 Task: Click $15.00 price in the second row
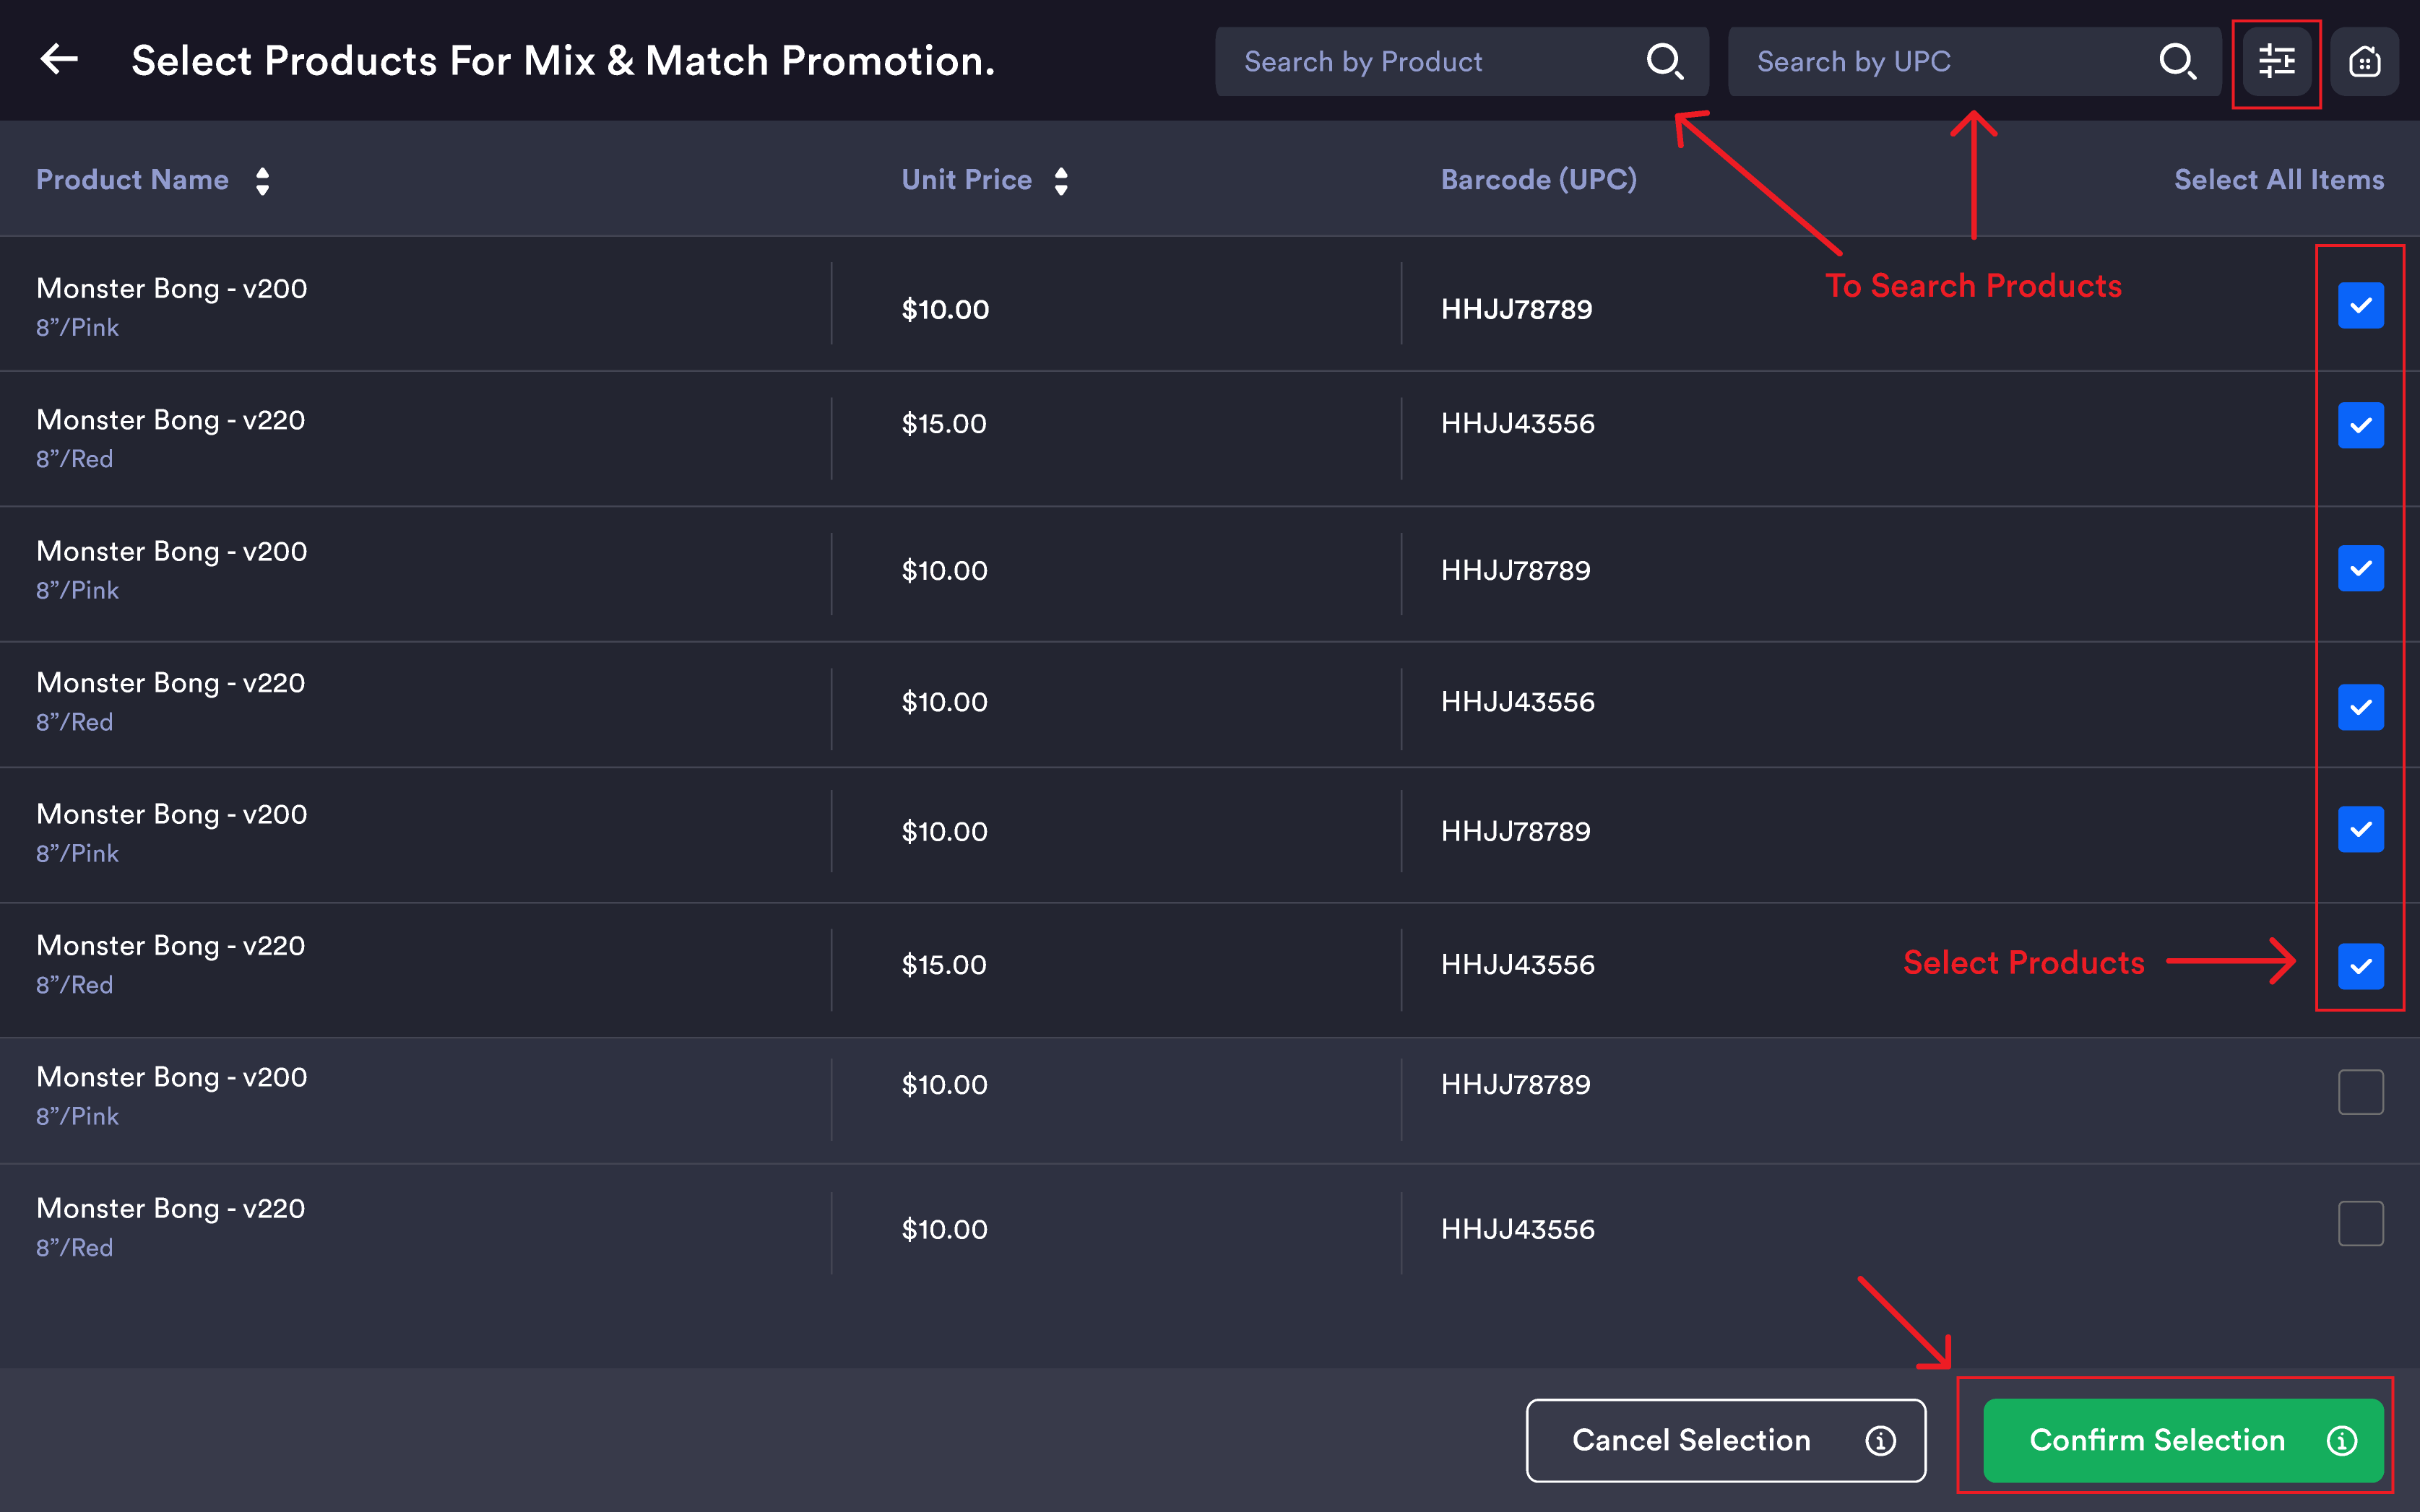pyautogui.click(x=944, y=423)
